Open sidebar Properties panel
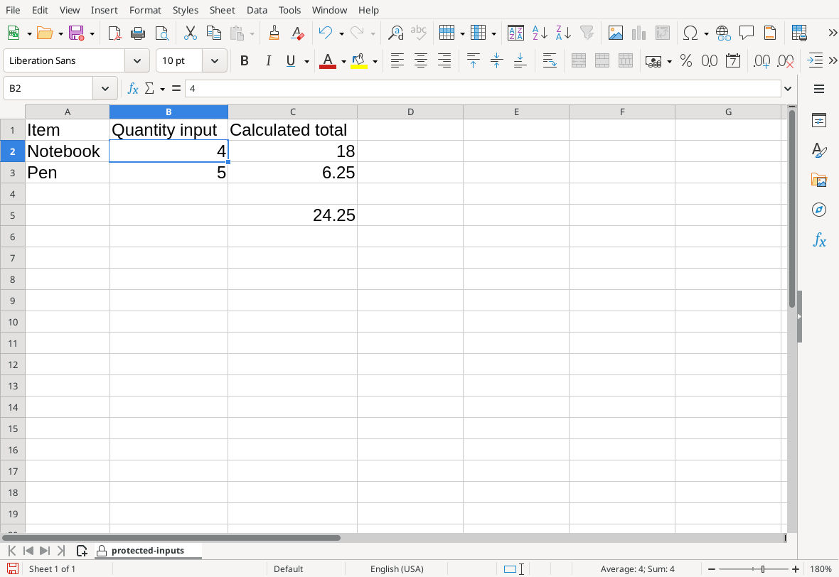839x577 pixels. pos(818,120)
